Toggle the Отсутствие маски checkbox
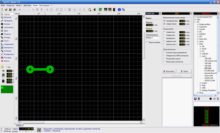220x133 pixels. point(164,59)
